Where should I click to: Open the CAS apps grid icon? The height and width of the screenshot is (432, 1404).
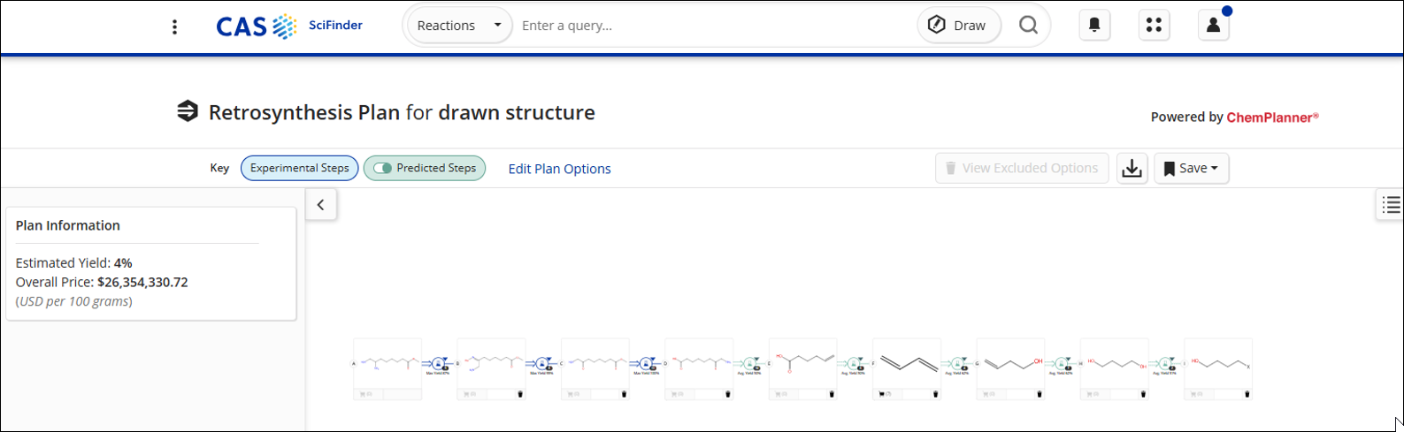click(x=1154, y=25)
